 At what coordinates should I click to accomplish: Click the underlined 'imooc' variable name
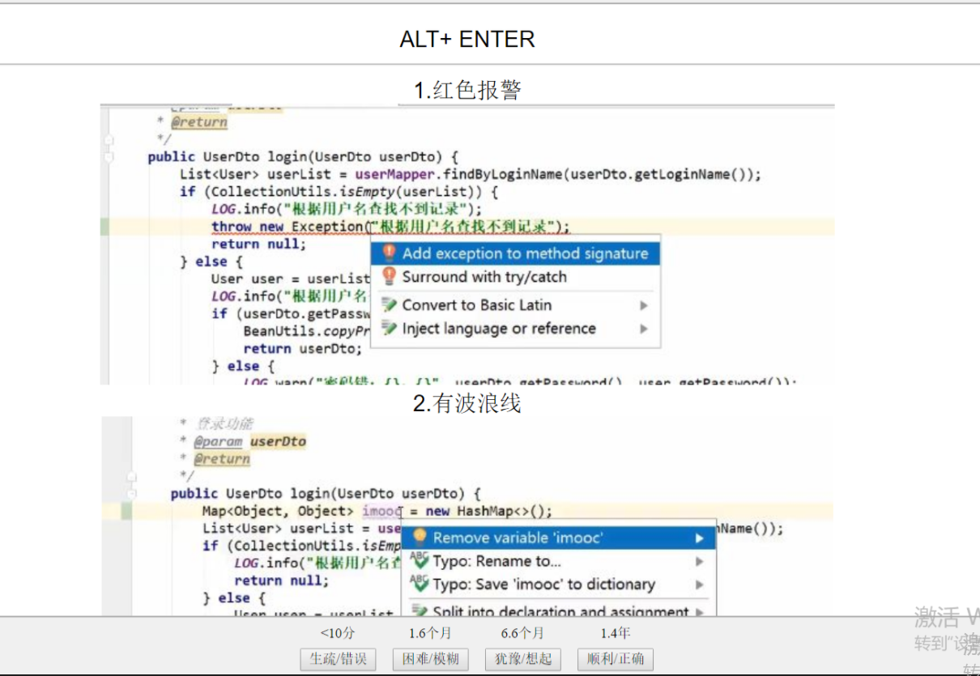382,511
